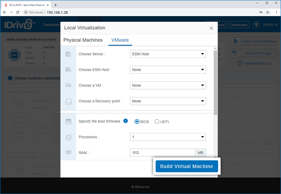Open the Downloads page in the header
The height and width of the screenshot is (194, 281).
239,25
